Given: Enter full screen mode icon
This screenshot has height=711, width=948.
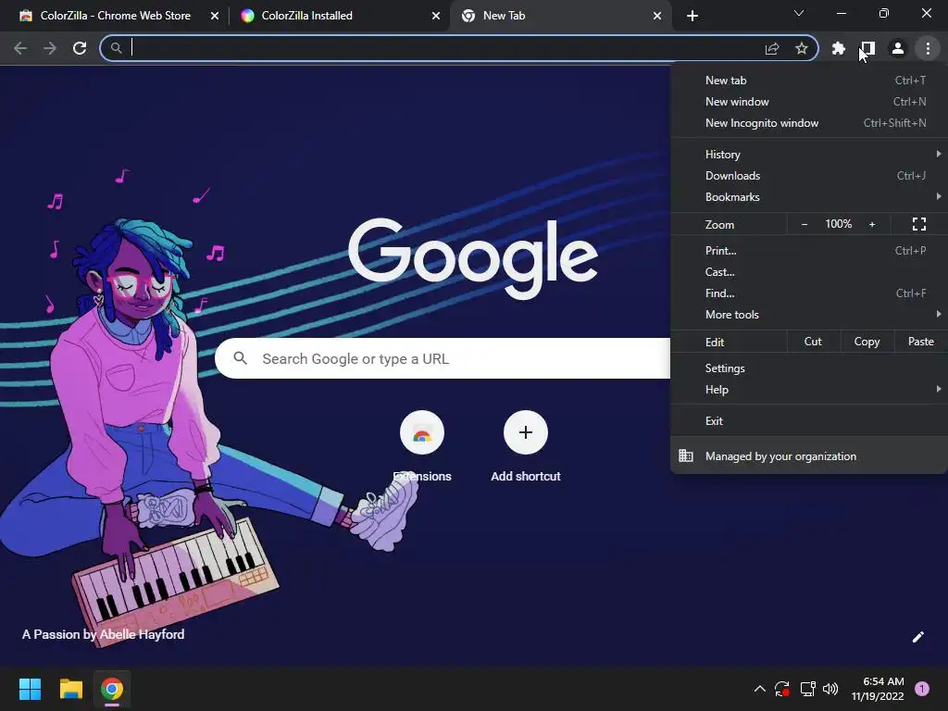Looking at the screenshot, I should tap(919, 224).
